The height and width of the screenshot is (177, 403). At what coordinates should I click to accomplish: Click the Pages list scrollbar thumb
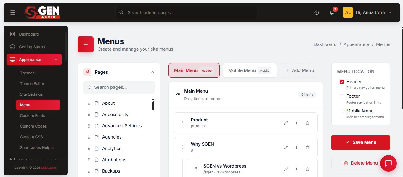[x=153, y=105]
